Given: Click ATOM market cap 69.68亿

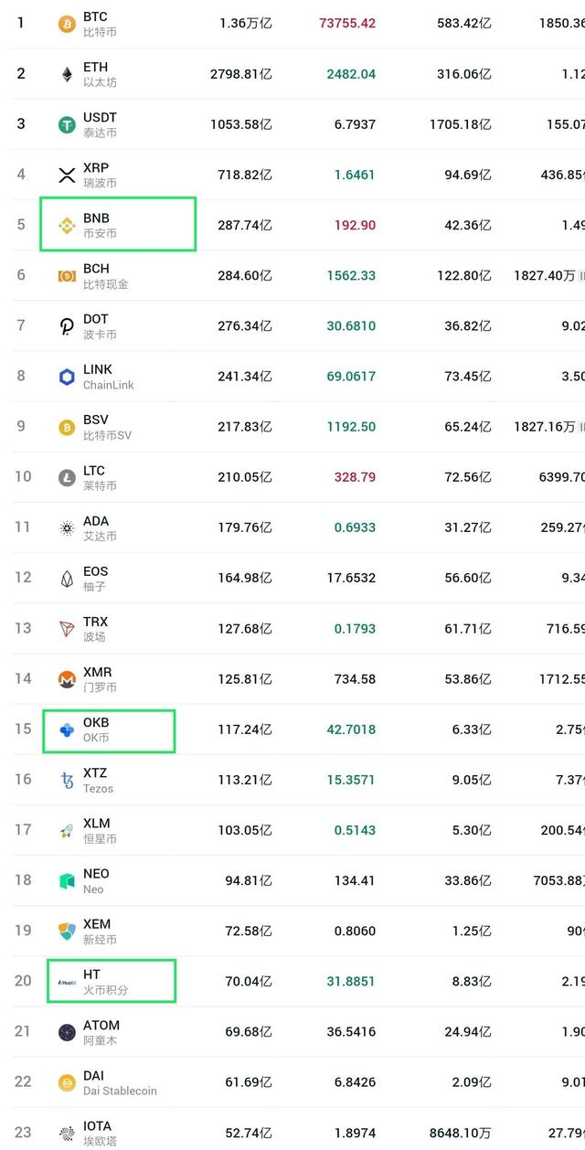Looking at the screenshot, I should pos(249,1032).
